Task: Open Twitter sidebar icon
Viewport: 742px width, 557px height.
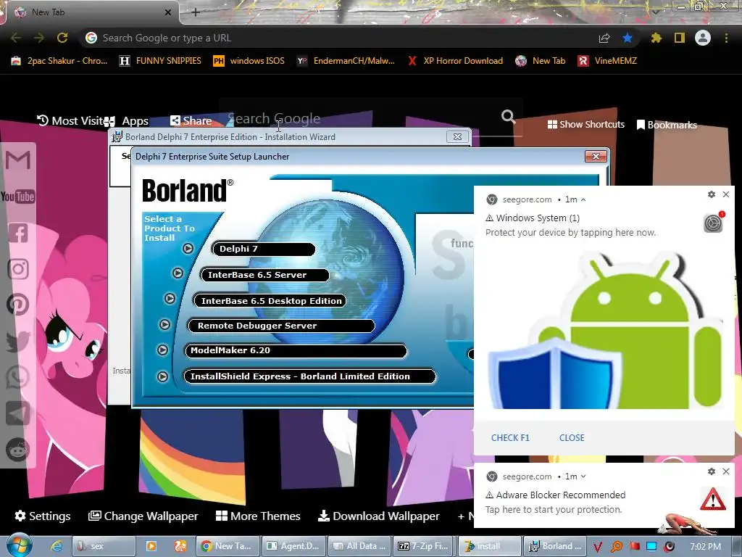Action: pyautogui.click(x=18, y=342)
